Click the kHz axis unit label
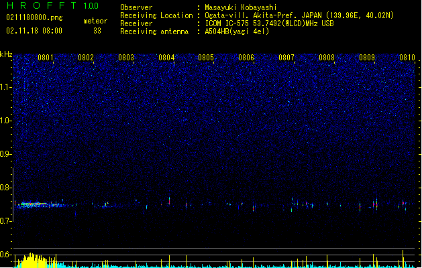Viewport: 422px width, 268px height. click(6, 54)
